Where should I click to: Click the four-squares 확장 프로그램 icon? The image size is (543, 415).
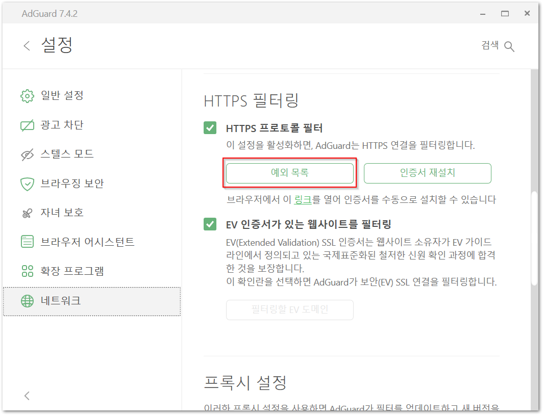pyautogui.click(x=28, y=271)
